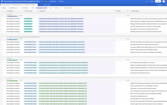Switch to the Interfaces tab
This screenshot has height=105, width=167.
pos(61,1)
